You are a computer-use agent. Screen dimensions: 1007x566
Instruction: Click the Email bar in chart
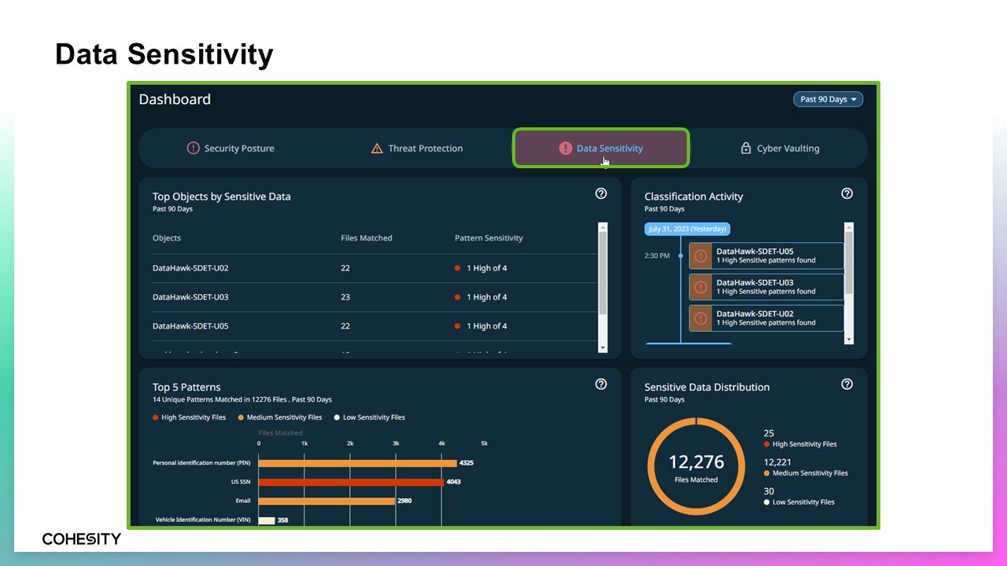tap(326, 501)
